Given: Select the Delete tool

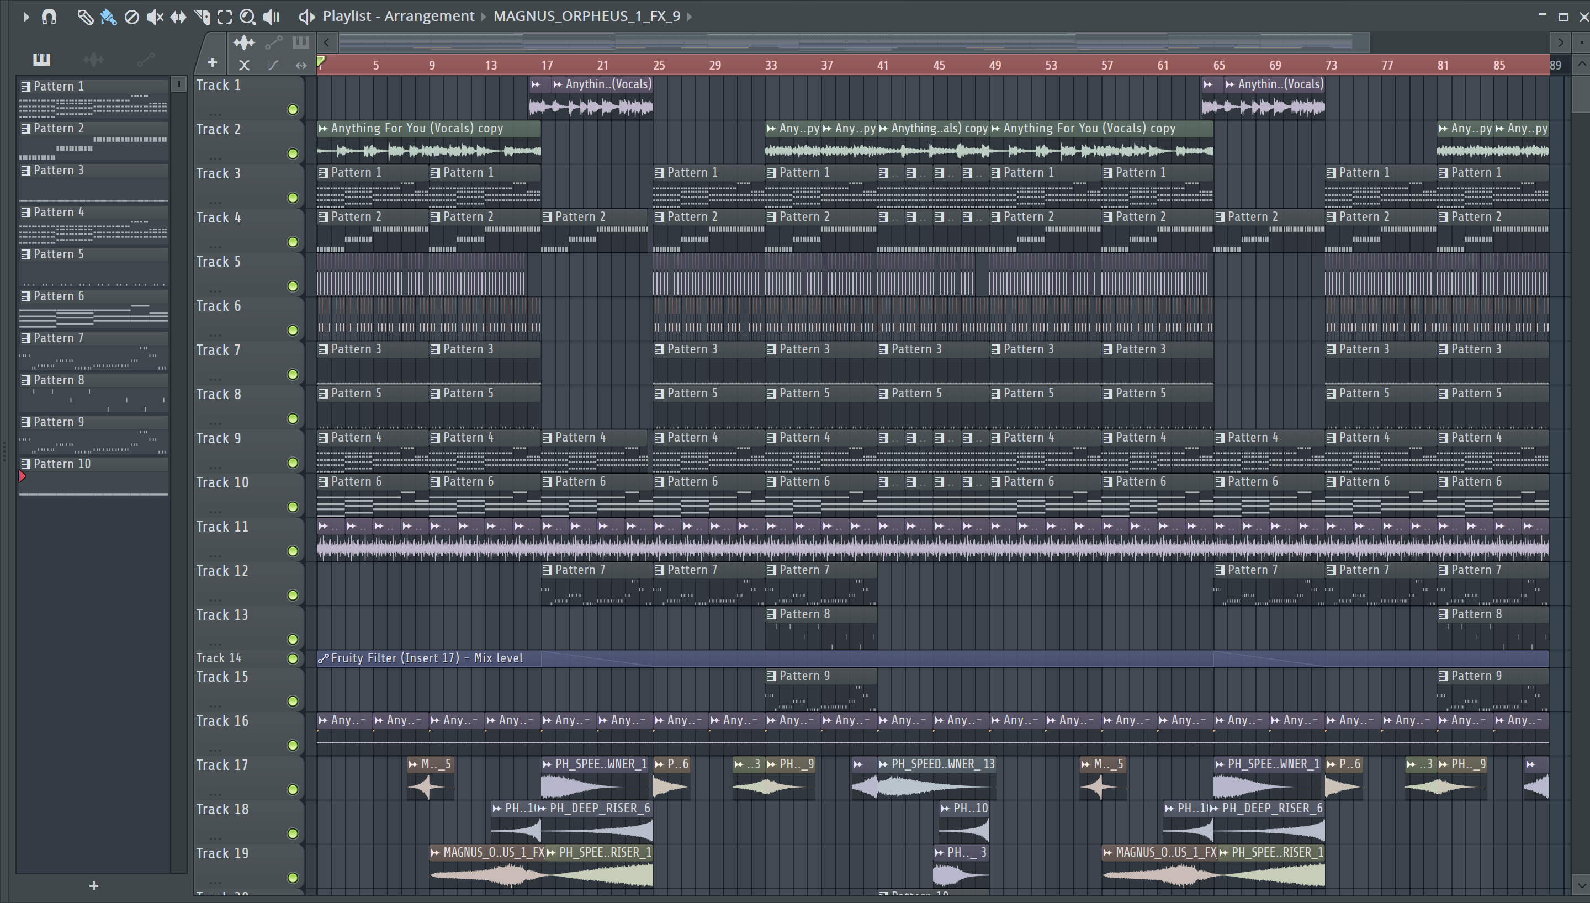Looking at the screenshot, I should (131, 17).
